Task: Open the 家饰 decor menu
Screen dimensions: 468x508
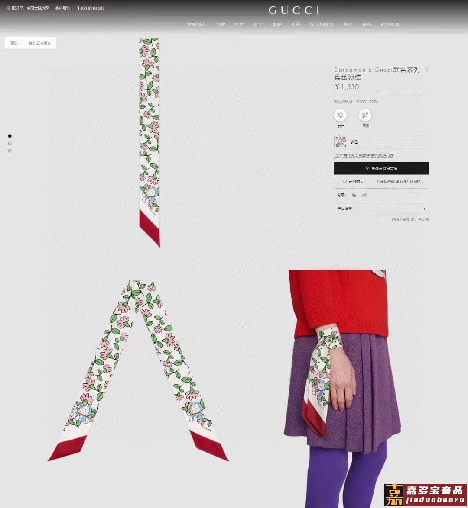Action: pos(367,24)
